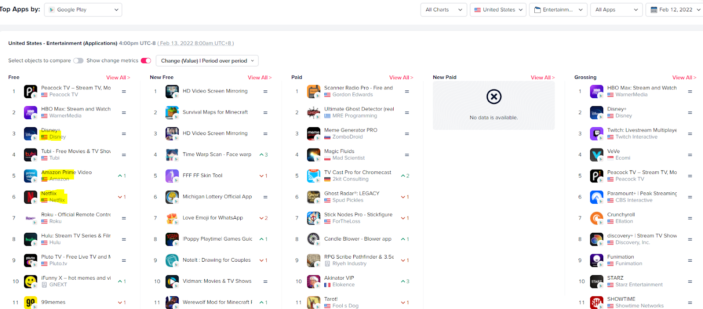Screen dimensions: 703x309
Task: Open discovery+ Stream TV Shows title
Action: pyautogui.click(x=642, y=235)
